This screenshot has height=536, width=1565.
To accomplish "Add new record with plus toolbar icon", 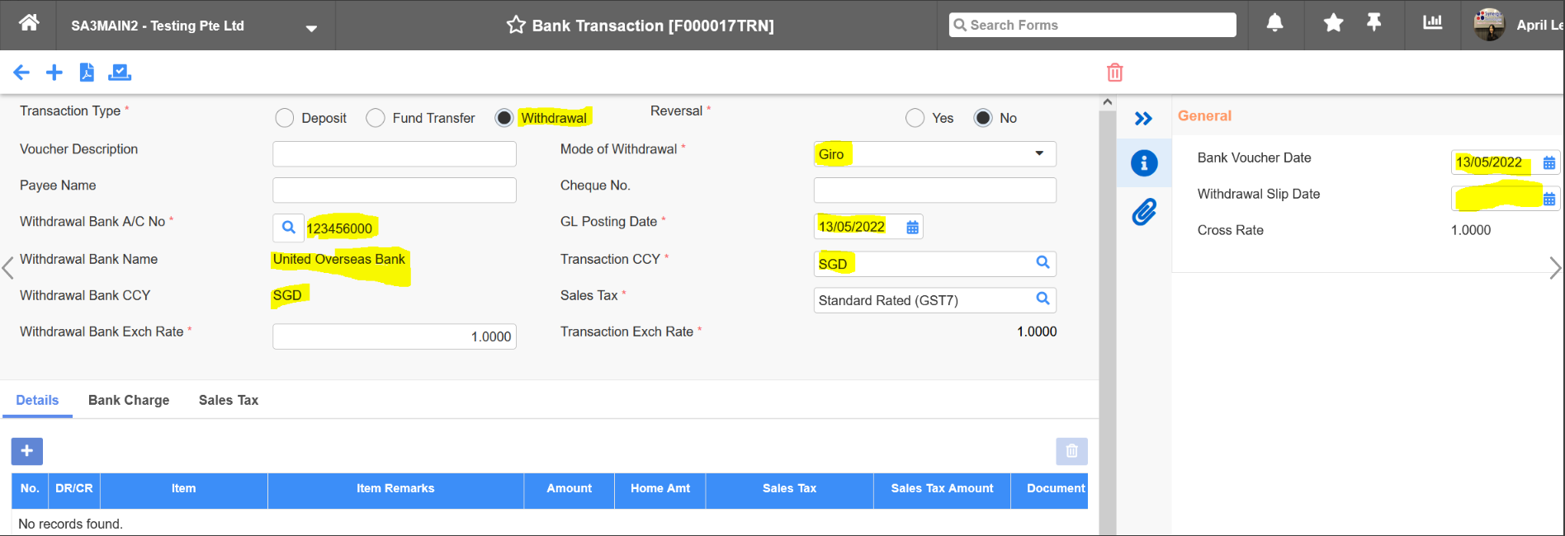I will tap(54, 73).
